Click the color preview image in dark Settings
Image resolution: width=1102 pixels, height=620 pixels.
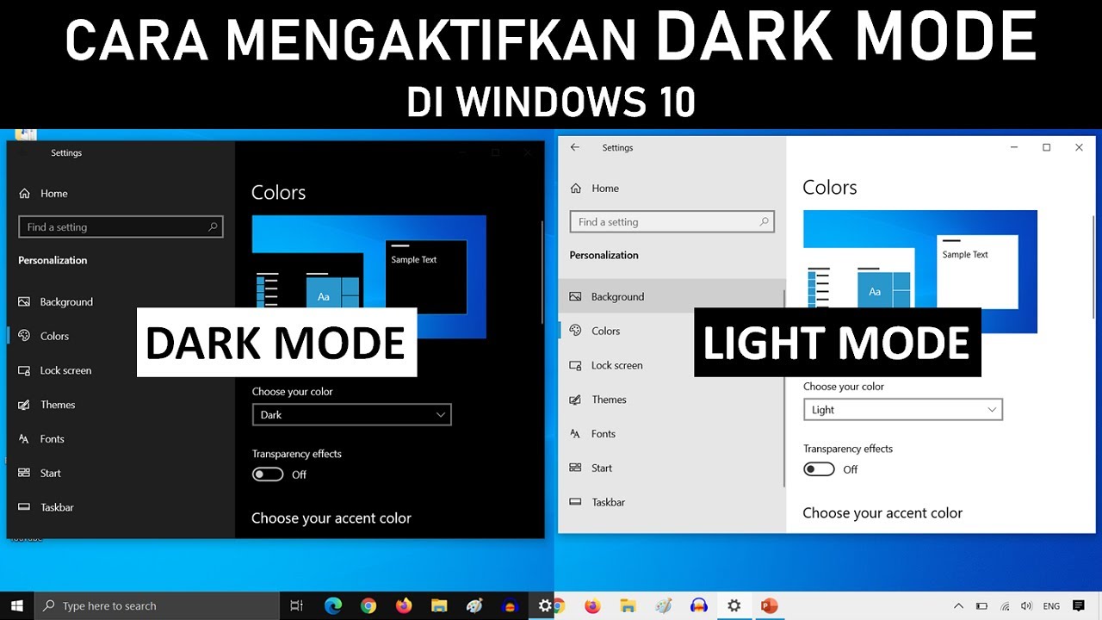tap(368, 276)
